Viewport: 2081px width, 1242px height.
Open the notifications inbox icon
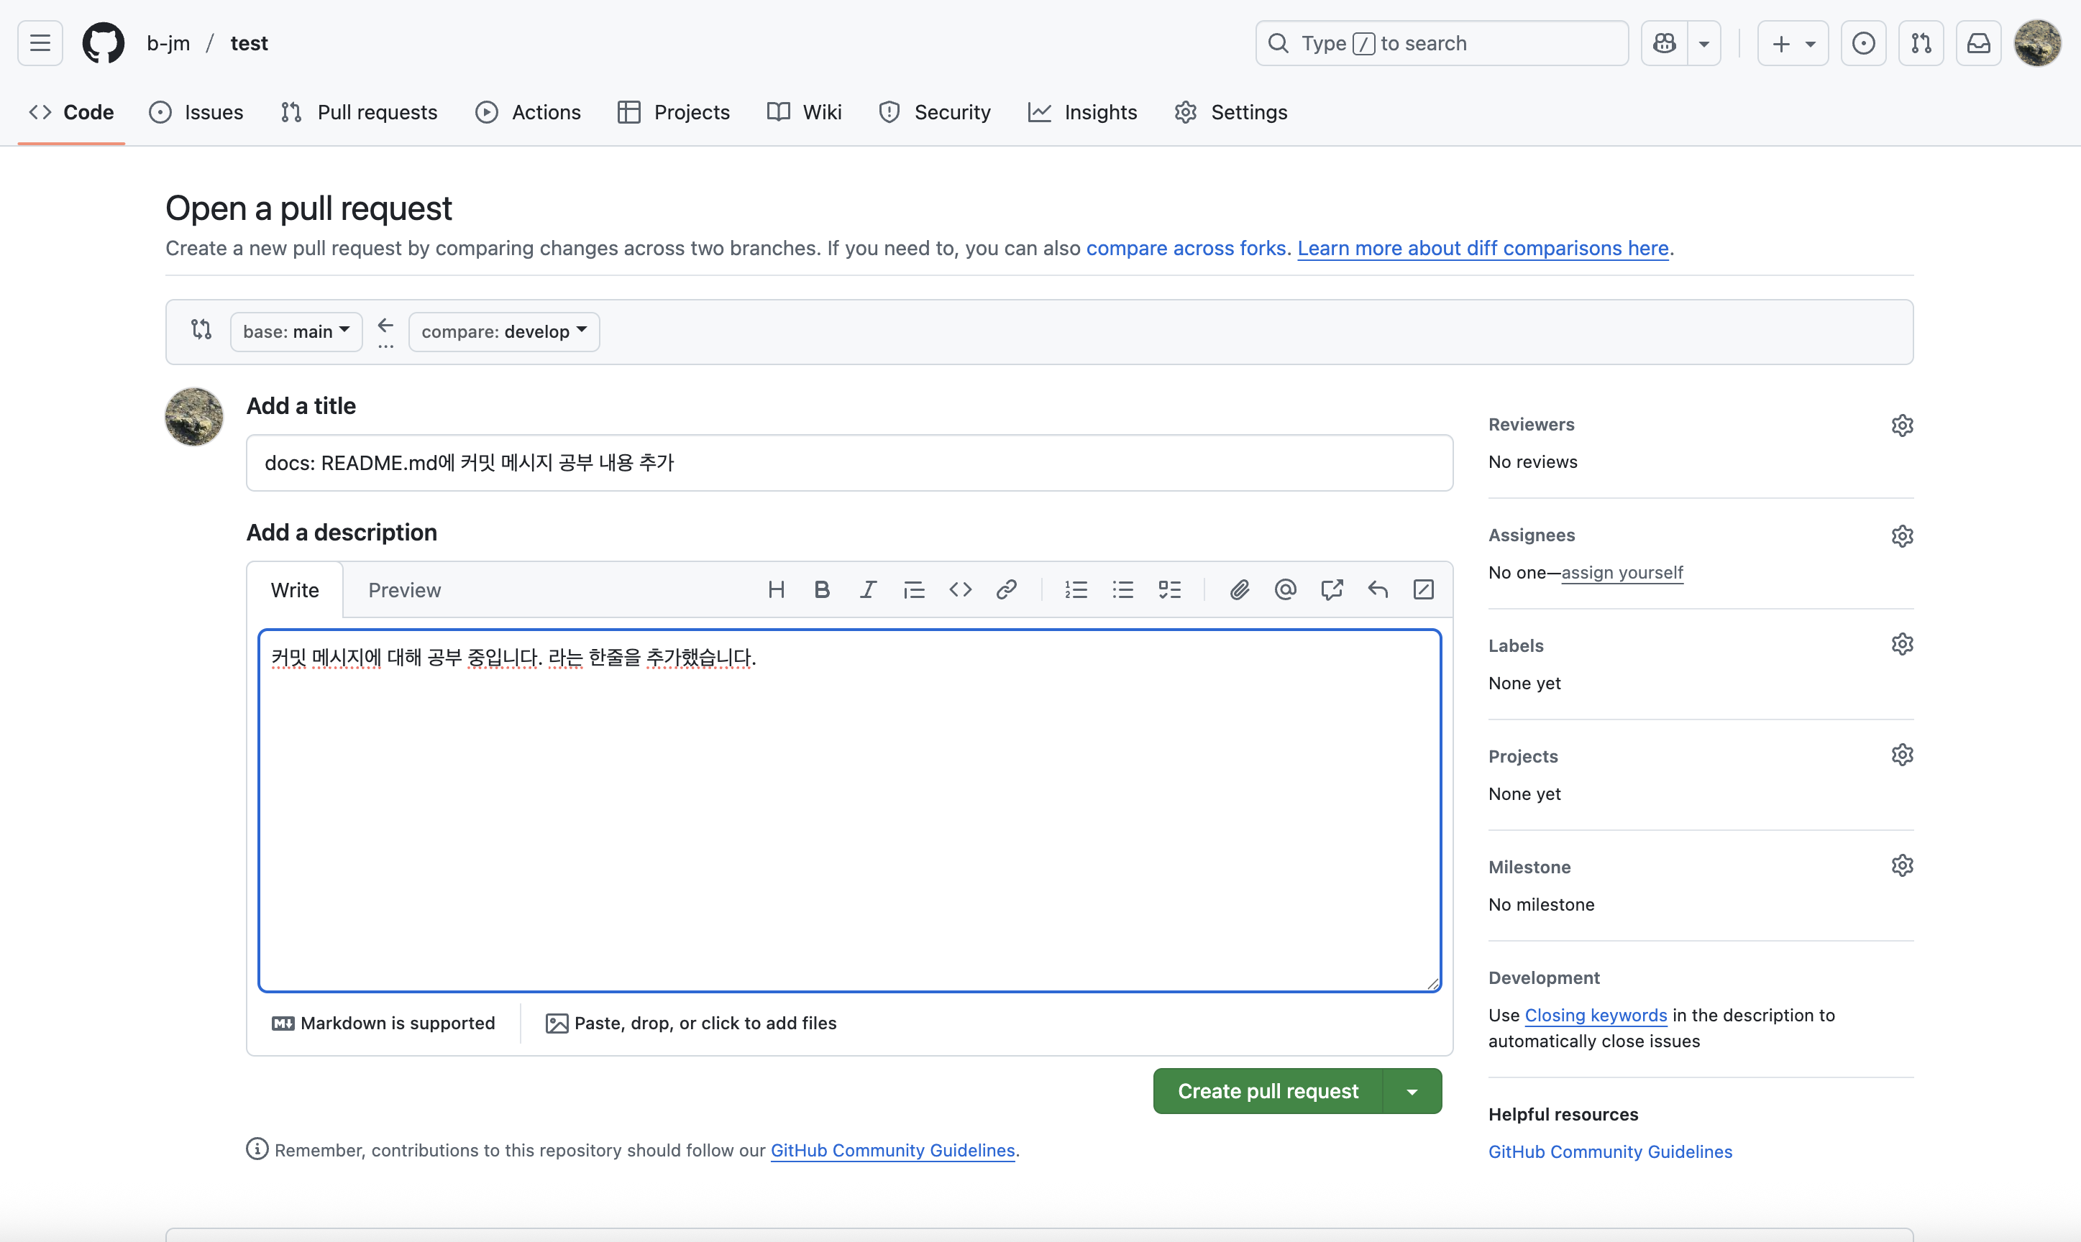pos(1978,44)
